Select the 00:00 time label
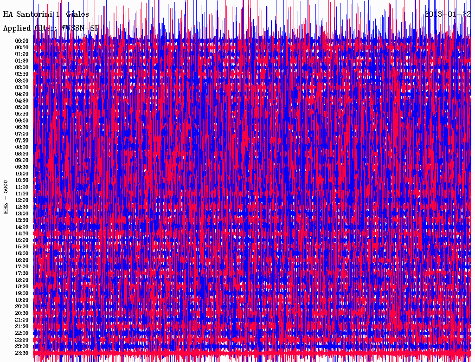The width and height of the screenshot is (475, 362). 22,41
